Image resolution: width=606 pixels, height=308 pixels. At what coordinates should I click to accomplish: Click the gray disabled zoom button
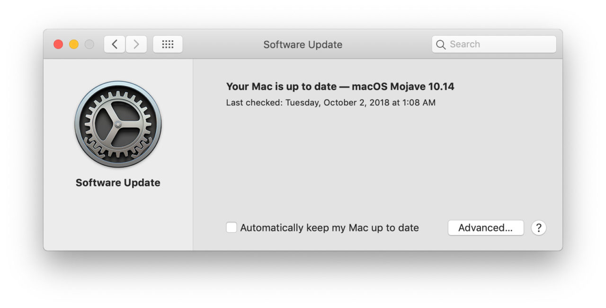(x=89, y=44)
